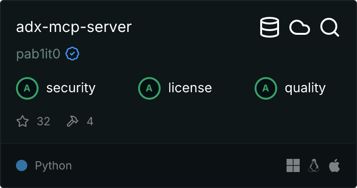Click the cloud icon at top right
The image size is (357, 188).
click(x=300, y=28)
